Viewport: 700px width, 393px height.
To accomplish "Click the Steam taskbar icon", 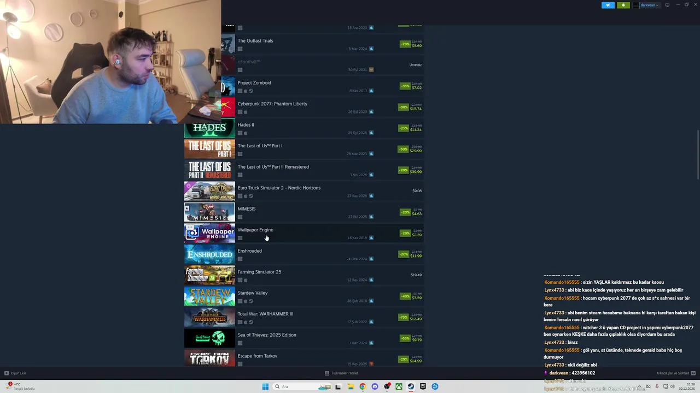I will pyautogui.click(x=411, y=386).
